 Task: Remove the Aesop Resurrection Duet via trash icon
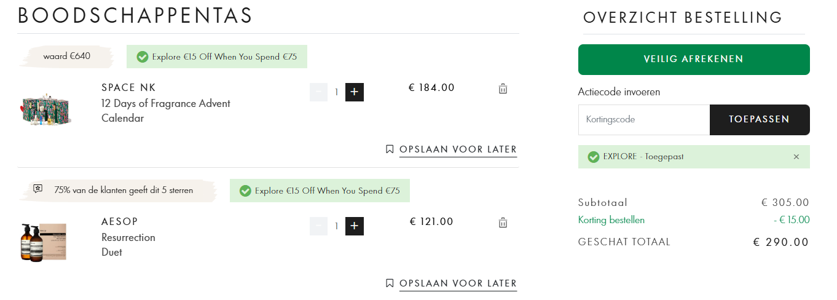pos(503,223)
